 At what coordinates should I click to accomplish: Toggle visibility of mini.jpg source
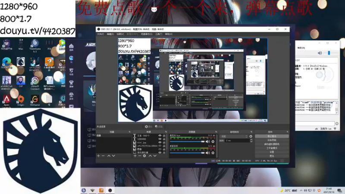tap(160, 142)
